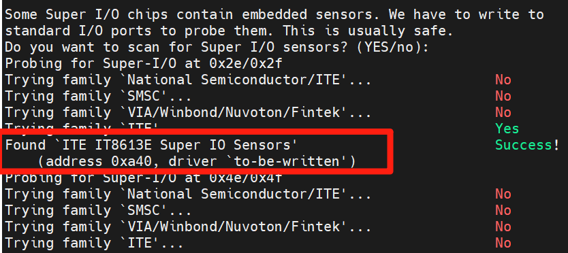Viewport: 568px width, 253px height.
Task: Click 'Some Super I/O chips contain' text line
Action: [x=274, y=15]
